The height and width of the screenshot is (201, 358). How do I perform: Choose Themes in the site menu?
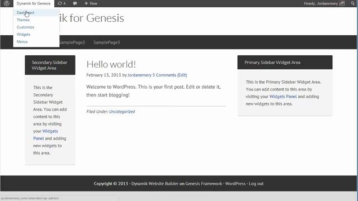[23, 20]
